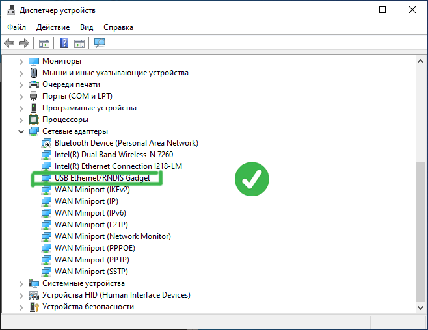Click the WAN Miniport (IPv6) icon

tap(46, 213)
